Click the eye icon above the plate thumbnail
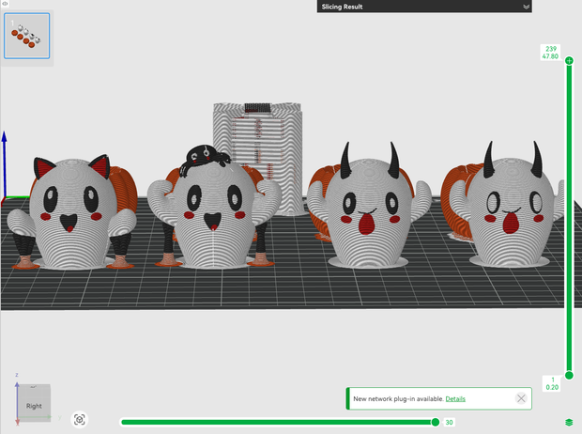 [x=6, y=4]
